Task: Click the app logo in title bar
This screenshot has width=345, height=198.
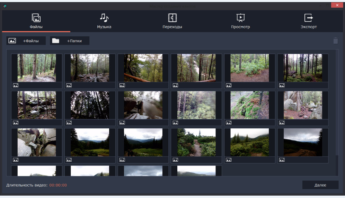Action: tap(5, 6)
